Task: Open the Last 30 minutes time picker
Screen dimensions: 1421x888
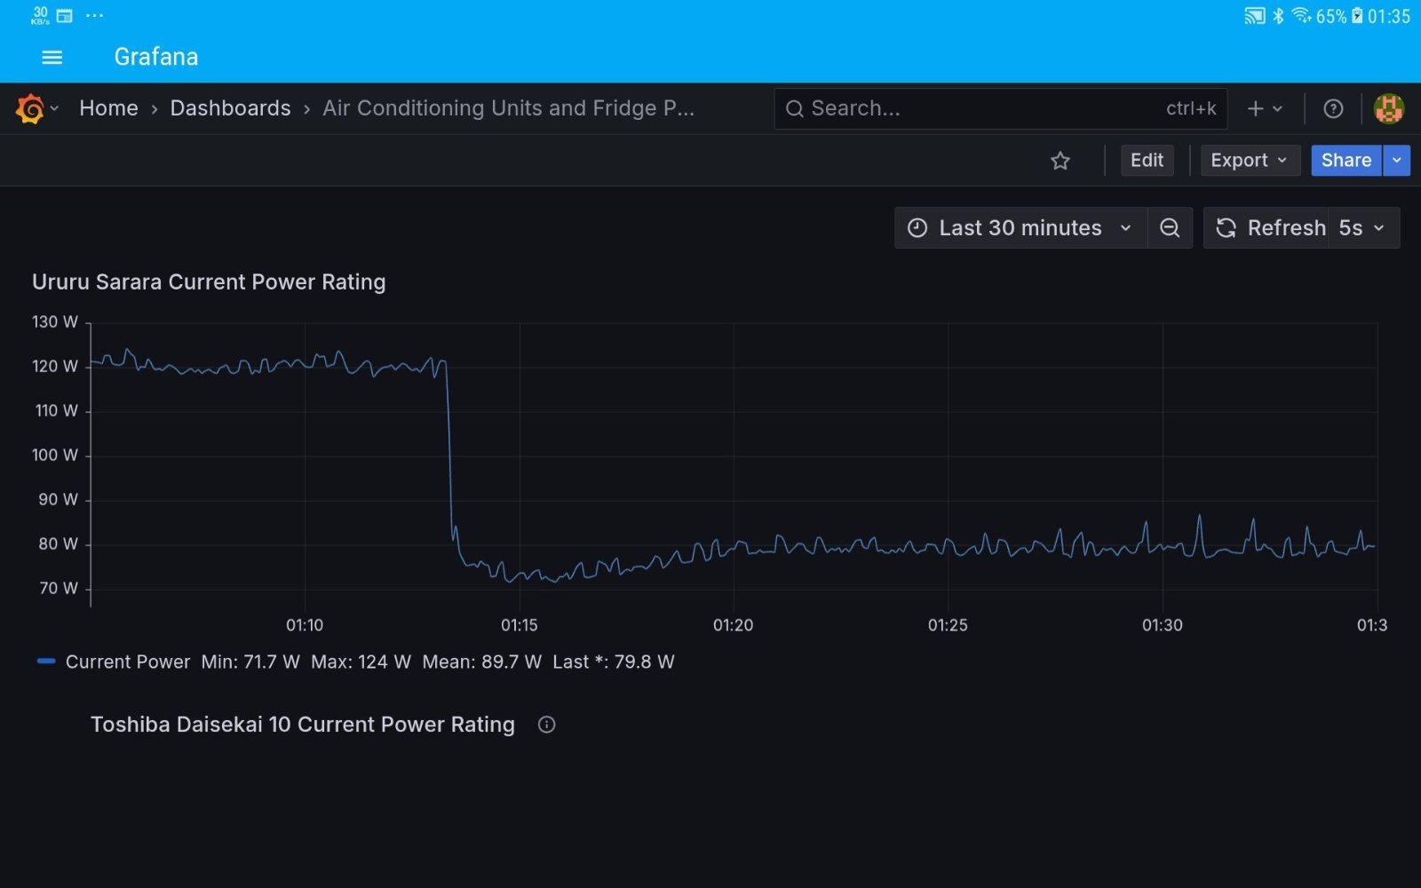Action: tap(1020, 228)
